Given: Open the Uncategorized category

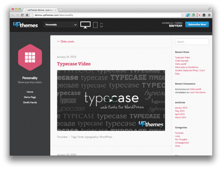Looking at the screenshot, I should click(182, 143).
